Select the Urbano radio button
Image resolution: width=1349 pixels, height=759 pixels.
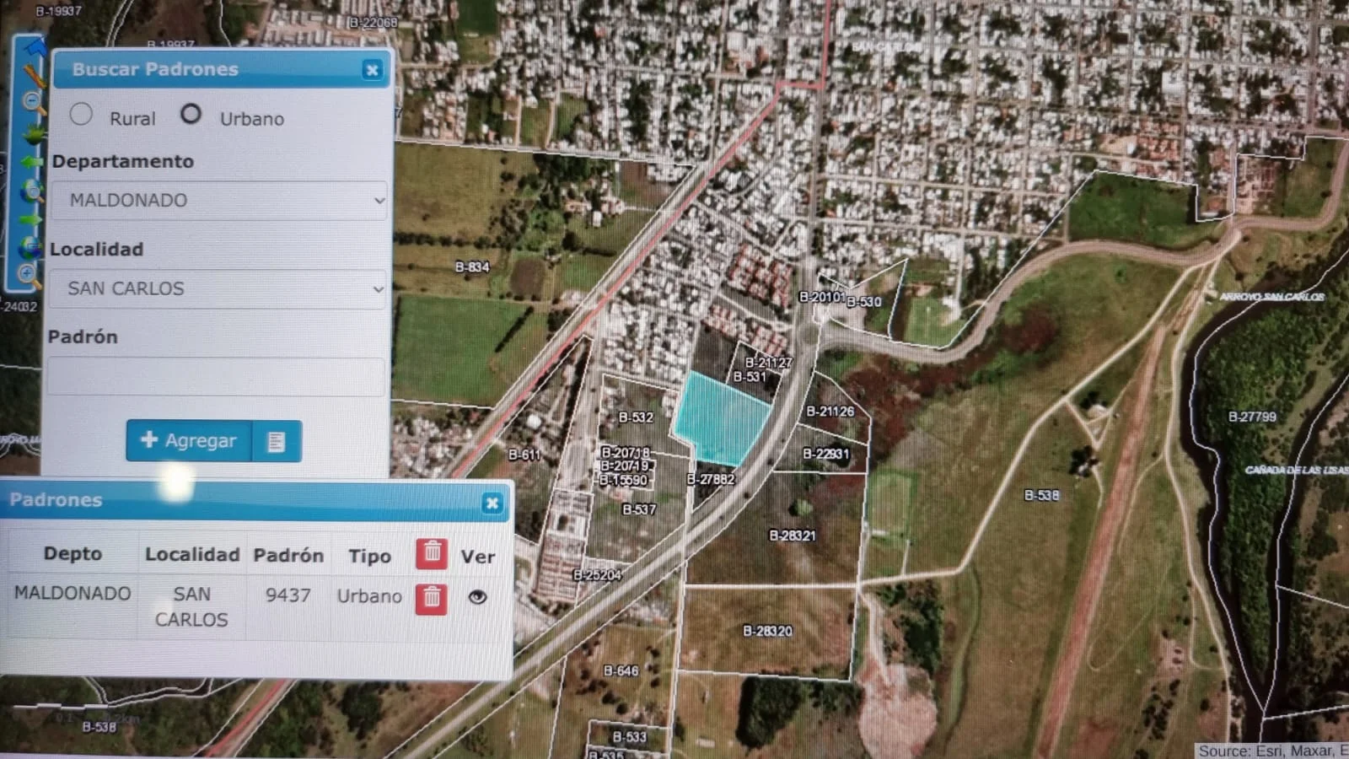click(191, 114)
